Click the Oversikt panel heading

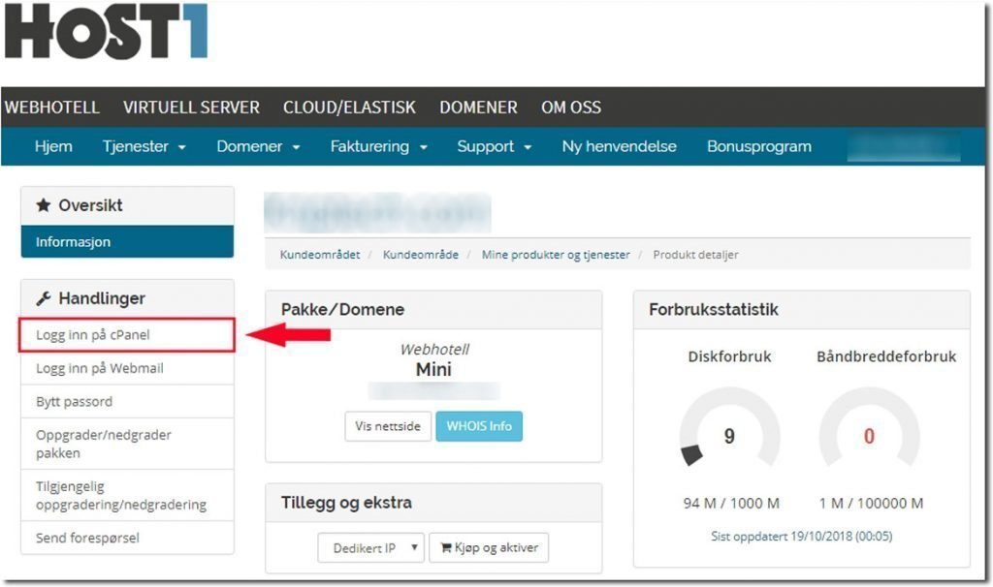point(90,205)
